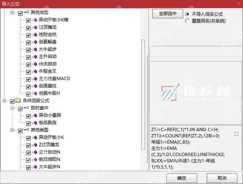Collapse the 即时盘中 group

12,108
